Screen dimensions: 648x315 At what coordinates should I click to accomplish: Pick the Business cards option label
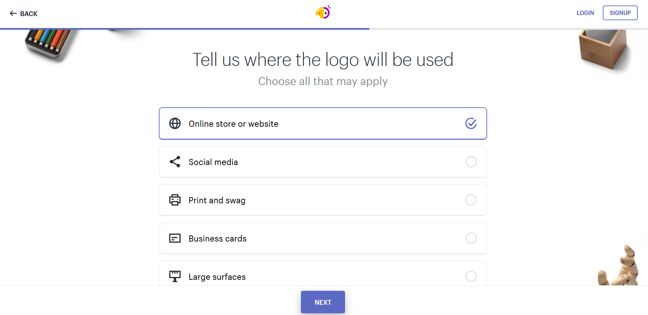point(218,238)
